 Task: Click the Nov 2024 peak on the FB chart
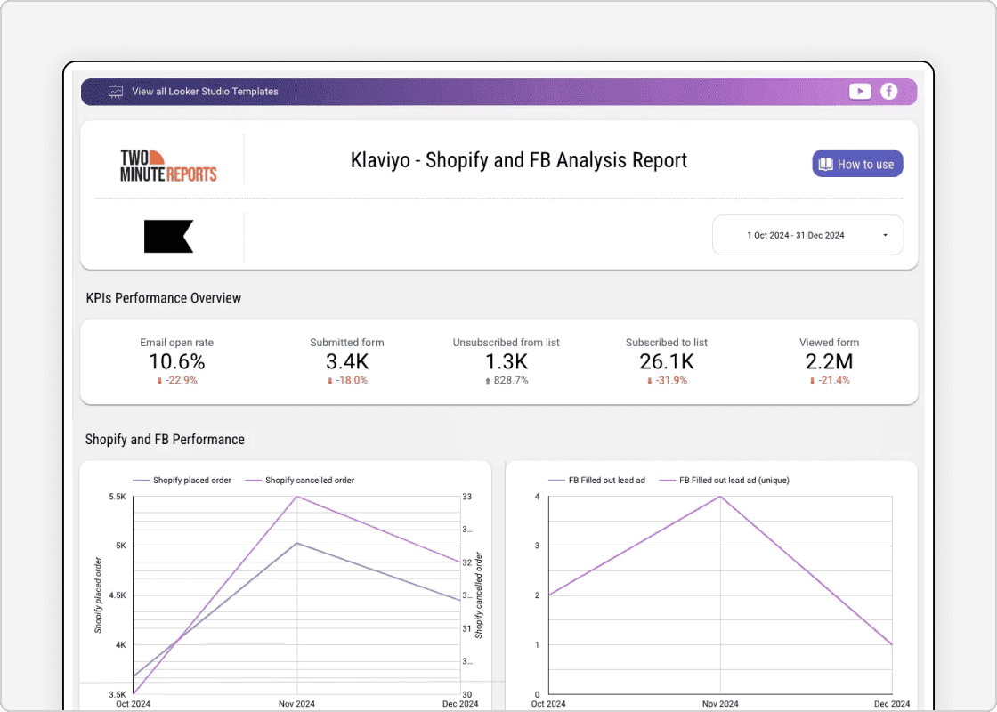tap(720, 497)
